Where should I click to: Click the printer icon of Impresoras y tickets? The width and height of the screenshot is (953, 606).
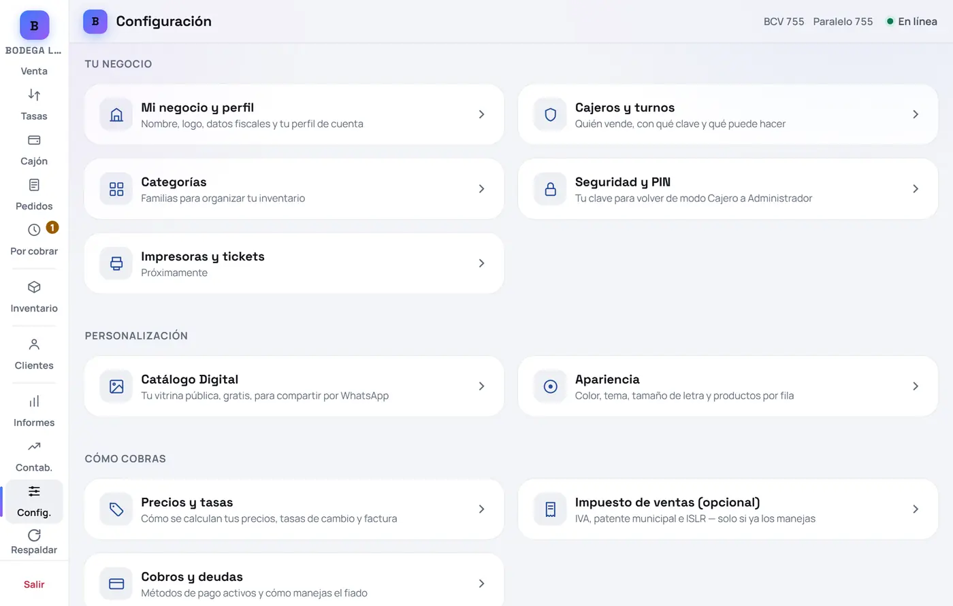[116, 263]
